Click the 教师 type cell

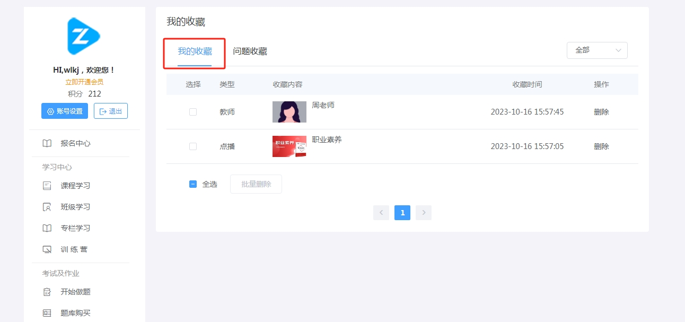click(x=227, y=112)
